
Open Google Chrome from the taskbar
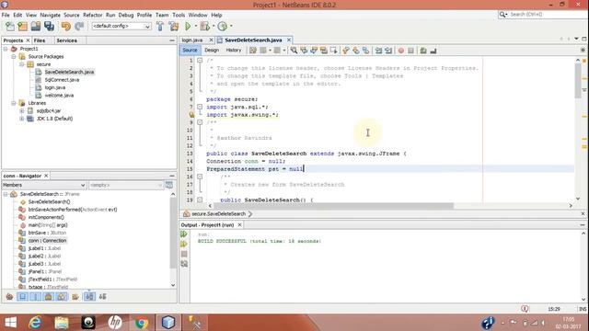point(141,323)
